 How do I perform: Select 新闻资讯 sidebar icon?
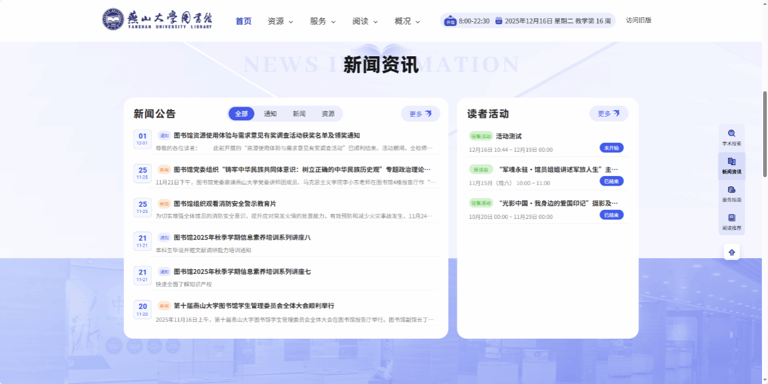731,166
